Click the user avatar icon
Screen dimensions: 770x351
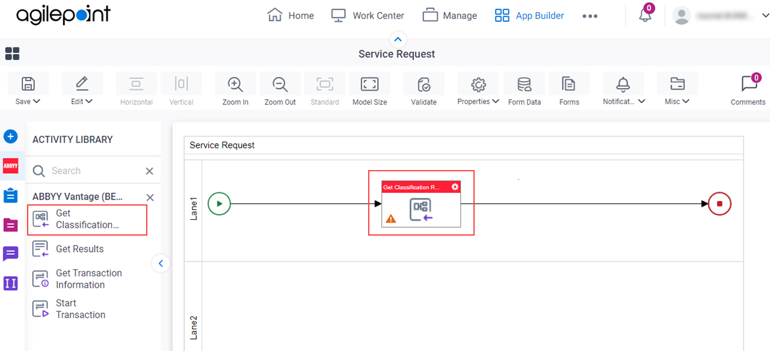click(682, 16)
